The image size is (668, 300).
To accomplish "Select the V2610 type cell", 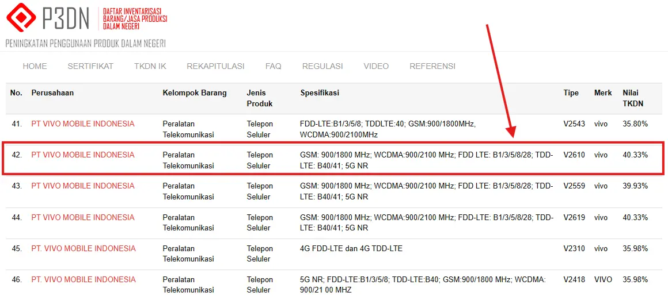I will [x=574, y=155].
